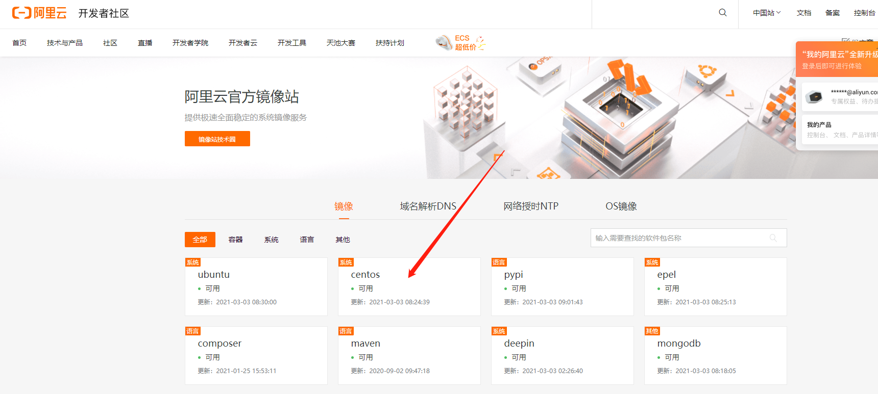Filter mirrors by 容器

point(236,240)
